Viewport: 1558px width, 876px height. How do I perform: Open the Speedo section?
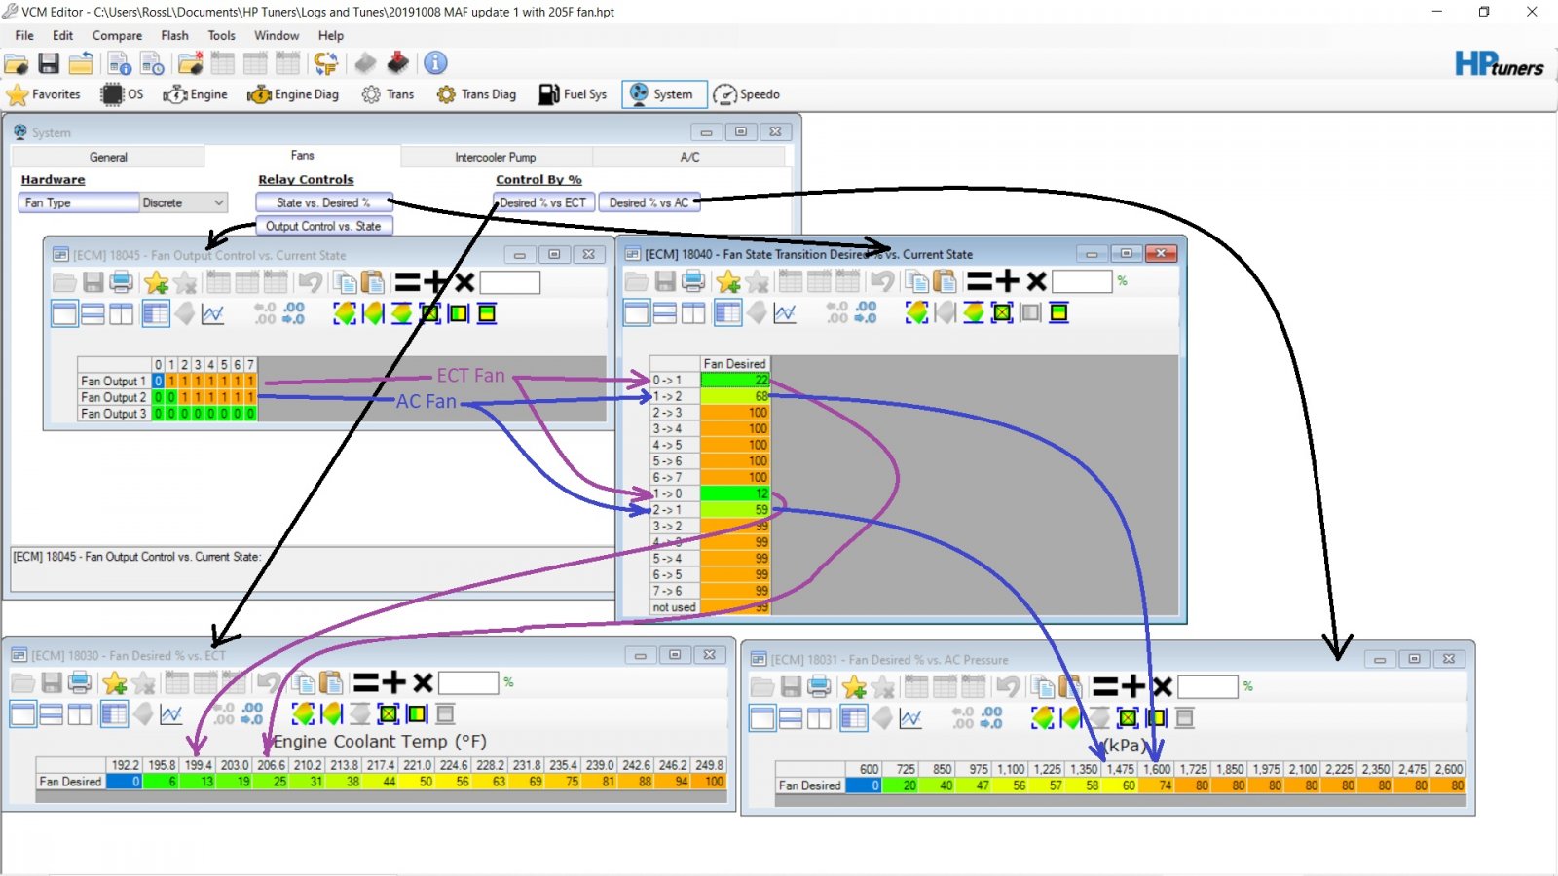pos(747,94)
